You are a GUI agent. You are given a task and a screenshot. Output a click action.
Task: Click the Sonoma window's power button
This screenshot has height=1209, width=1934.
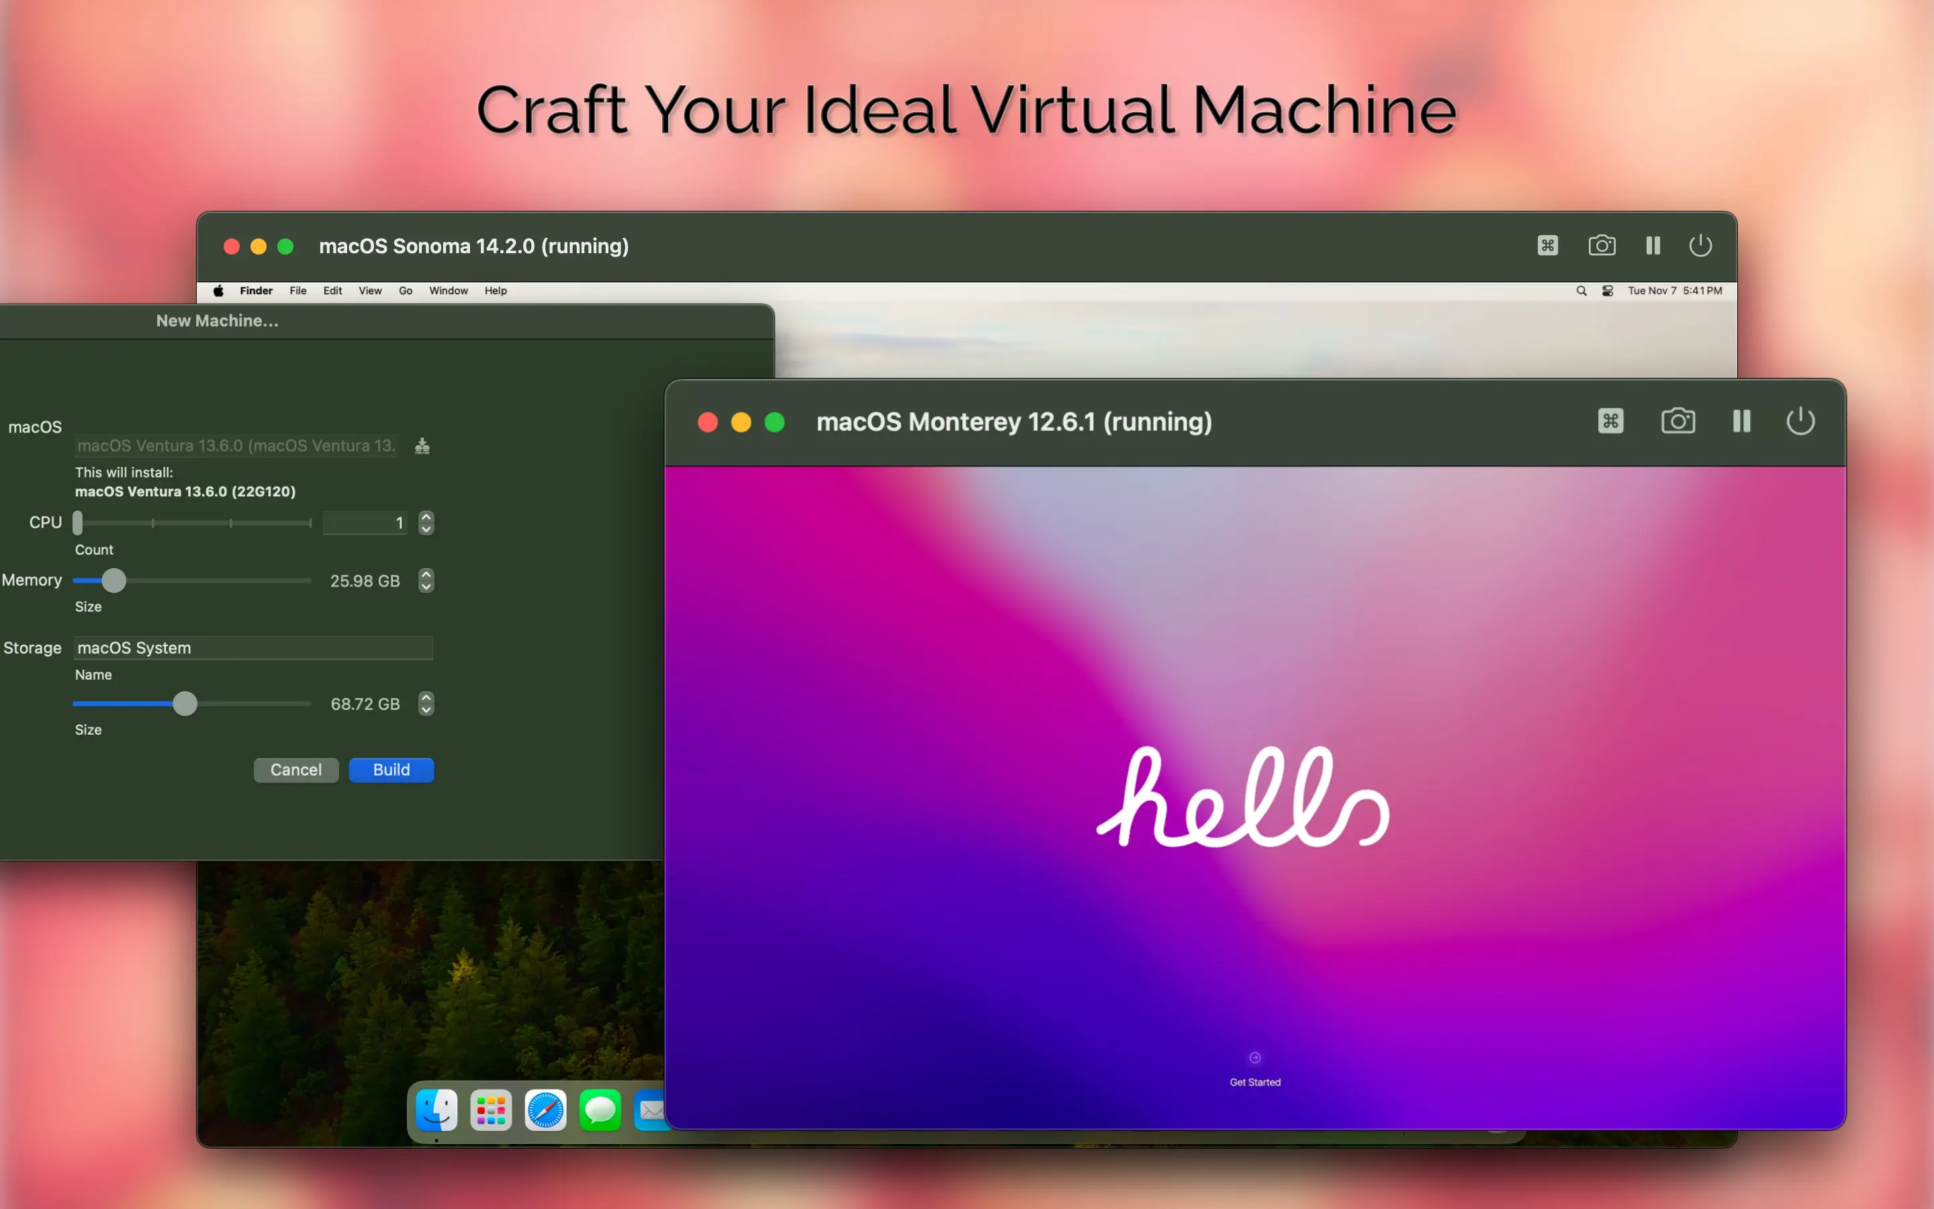[x=1700, y=245]
